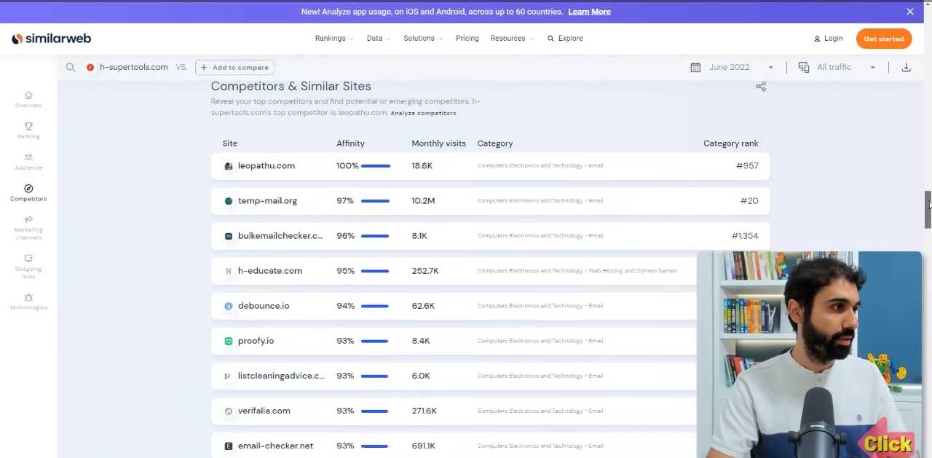
Task: Click the listcleaningadvice favicon
Action: (x=229, y=376)
